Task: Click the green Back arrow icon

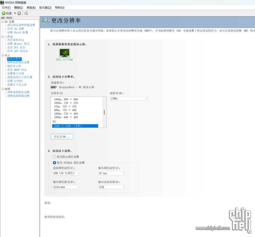Action: pyautogui.click(x=3, y=13)
